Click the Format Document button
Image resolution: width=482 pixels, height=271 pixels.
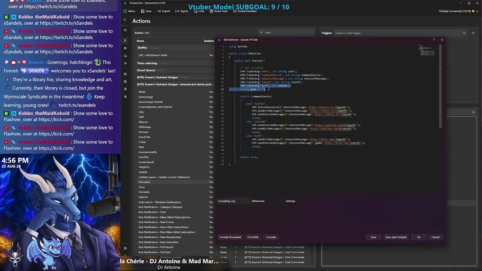coord(230,237)
